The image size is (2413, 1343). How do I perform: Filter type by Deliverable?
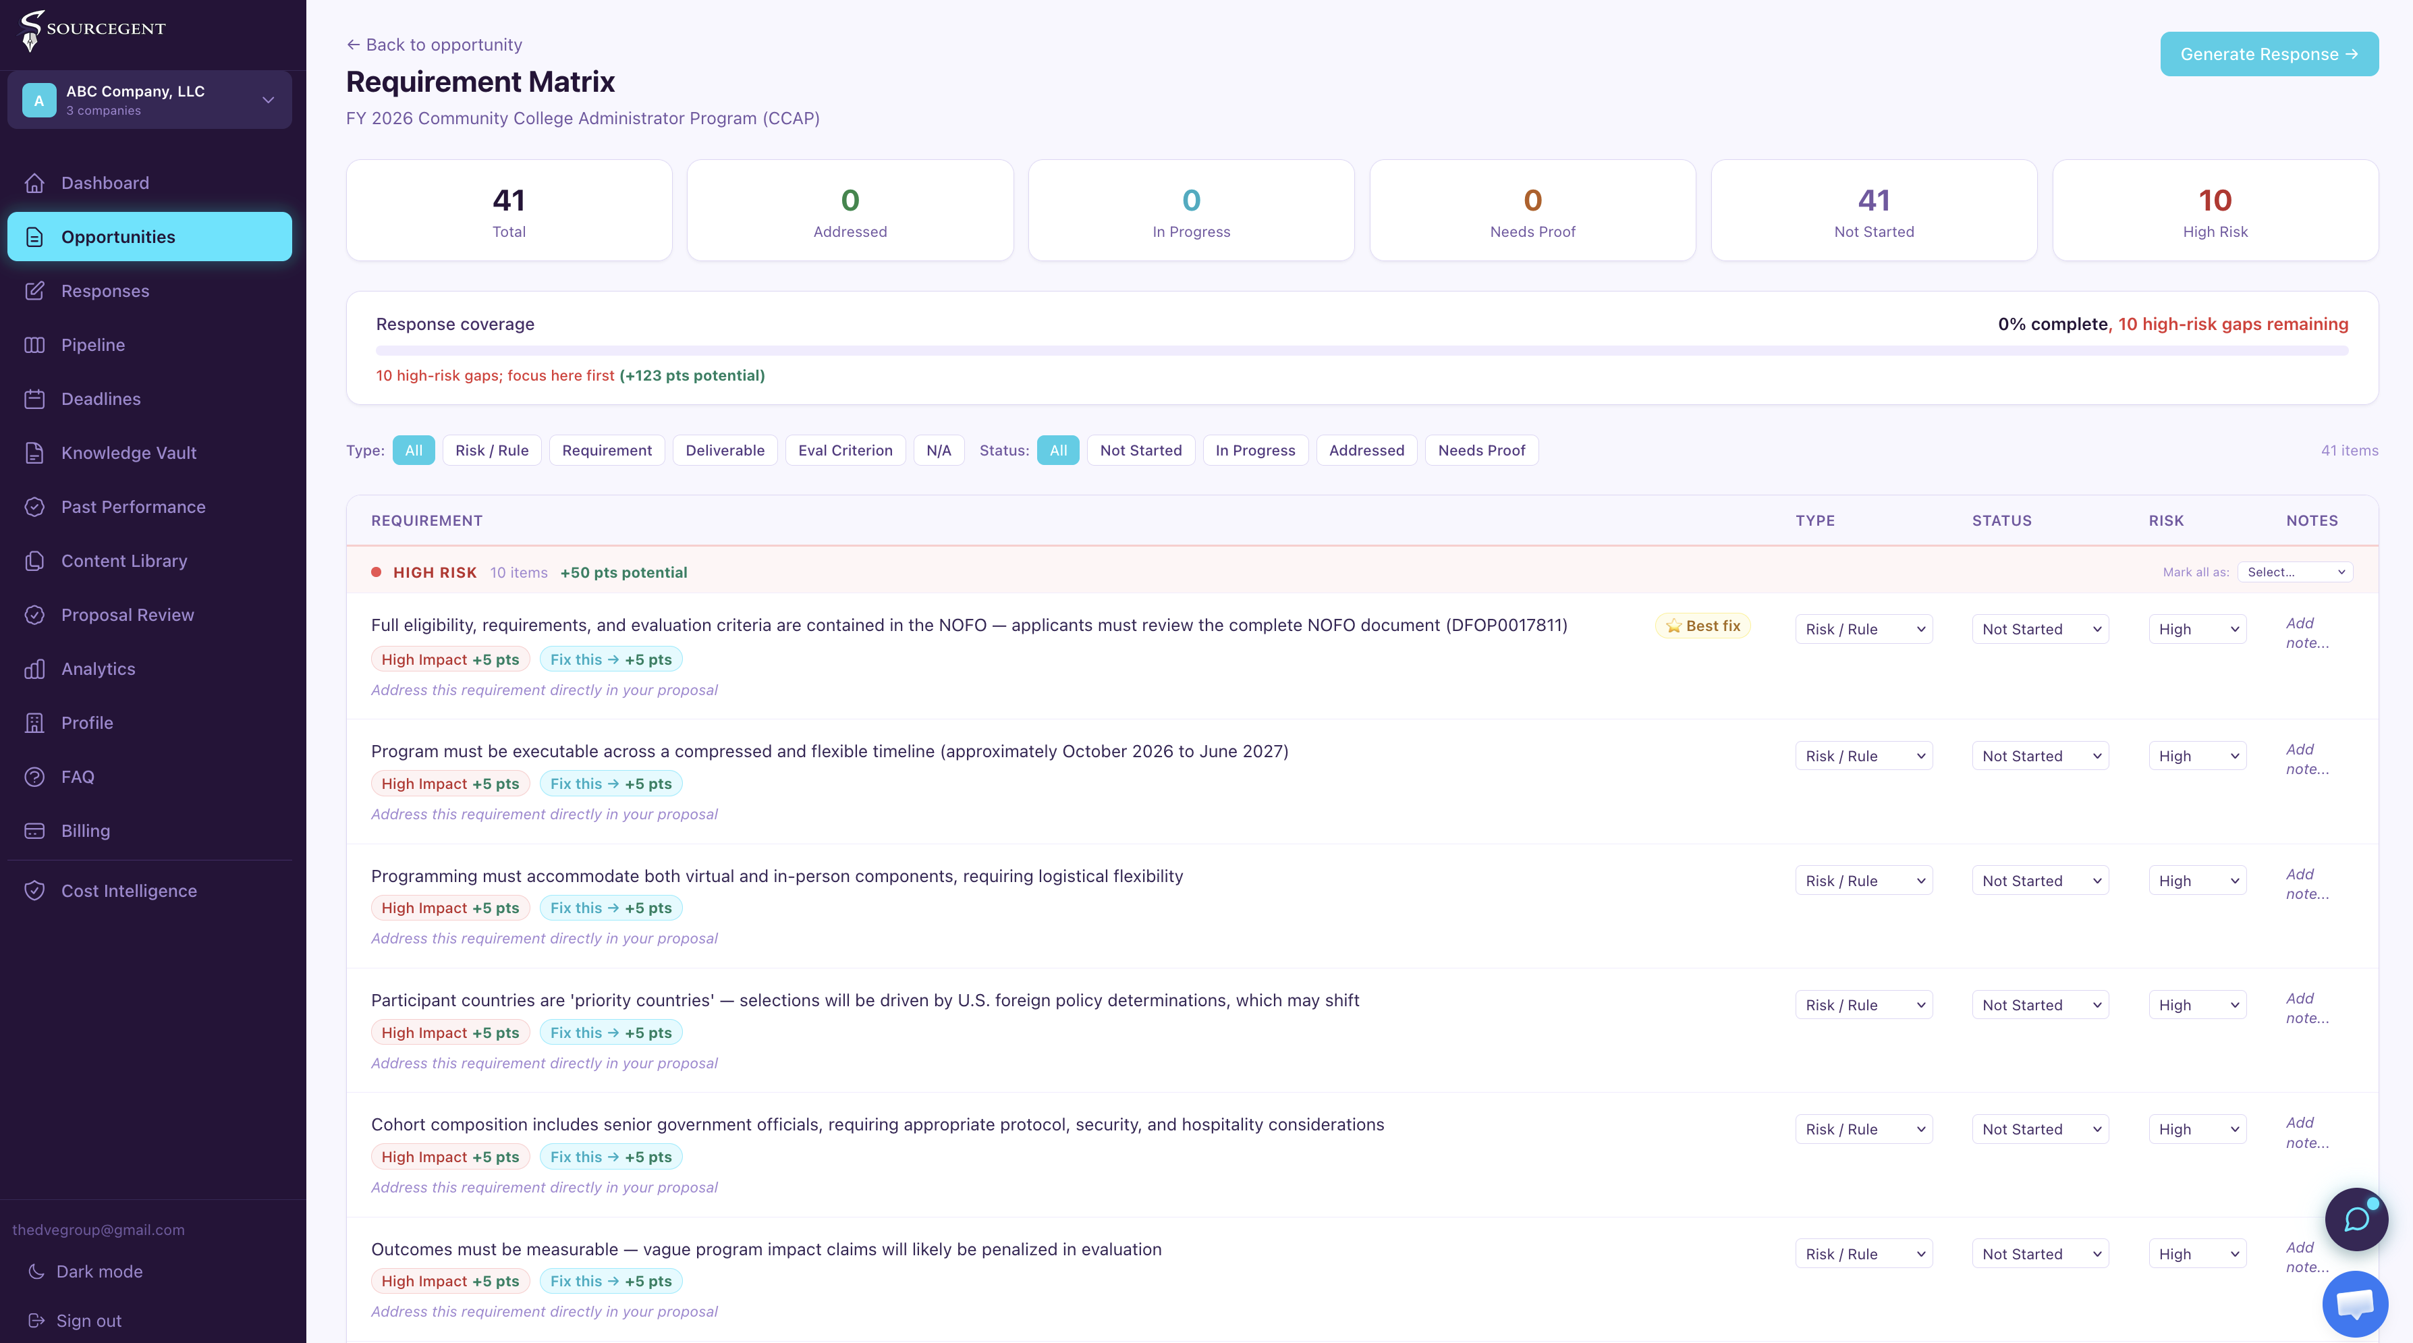point(725,450)
